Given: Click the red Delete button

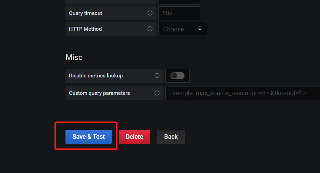Looking at the screenshot, I should point(134,137).
